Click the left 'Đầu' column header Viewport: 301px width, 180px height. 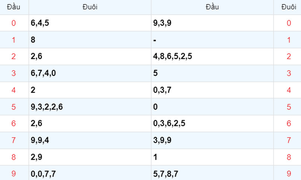(14, 7)
